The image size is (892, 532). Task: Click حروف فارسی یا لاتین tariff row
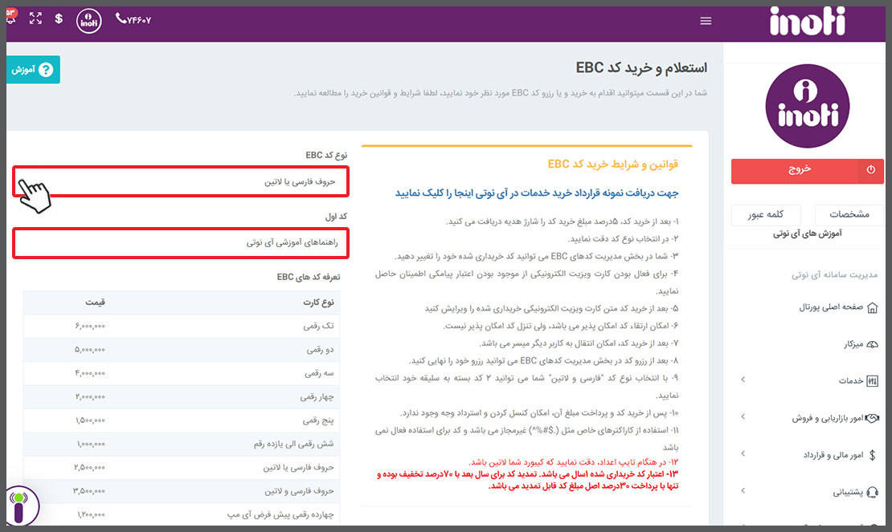click(182, 467)
